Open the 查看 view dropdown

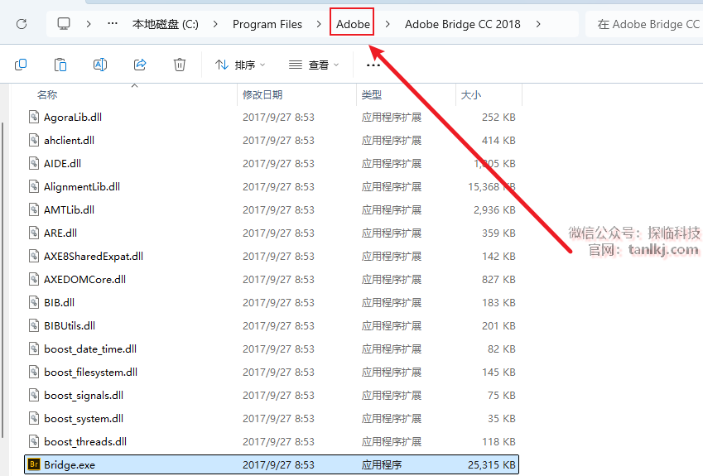click(313, 65)
